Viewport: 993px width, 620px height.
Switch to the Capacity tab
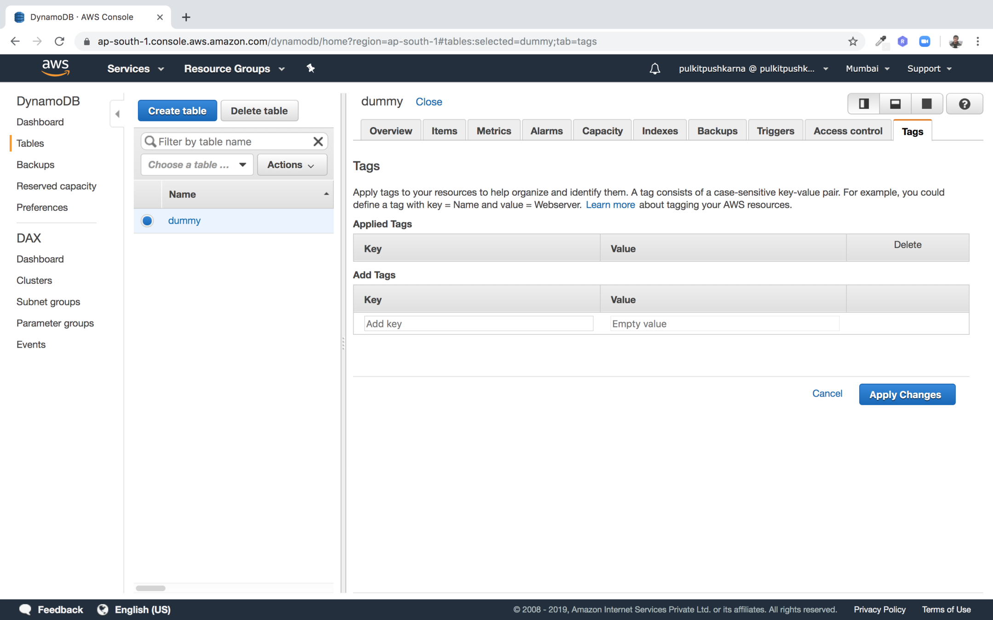[602, 131]
